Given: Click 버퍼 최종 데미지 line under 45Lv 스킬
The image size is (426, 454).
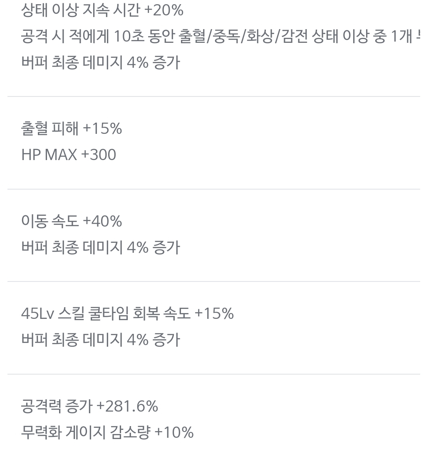Looking at the screenshot, I should coord(100,340).
